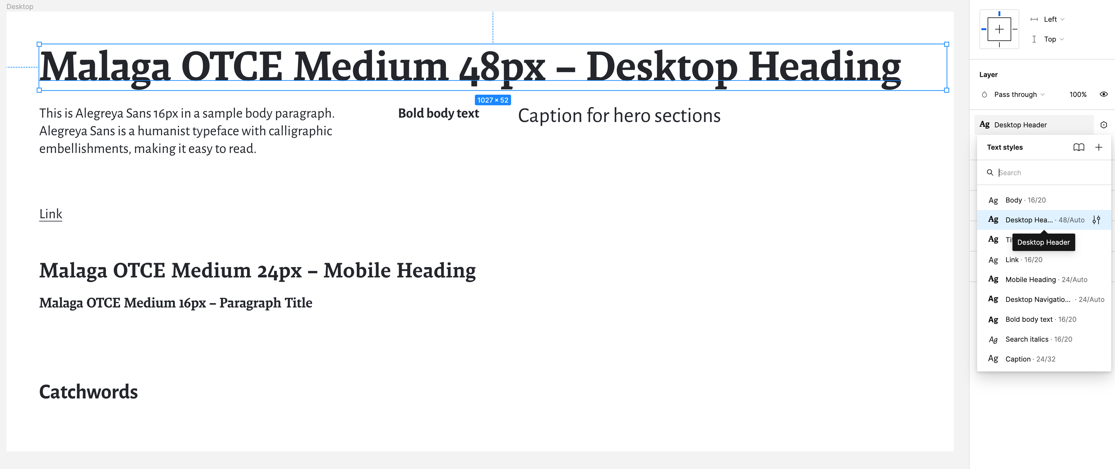This screenshot has height=469, width=1115.
Task: Click the constraints box widget
Action: [999, 30]
